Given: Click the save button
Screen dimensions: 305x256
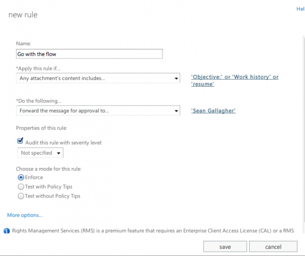Looking at the screenshot, I should [225, 246].
